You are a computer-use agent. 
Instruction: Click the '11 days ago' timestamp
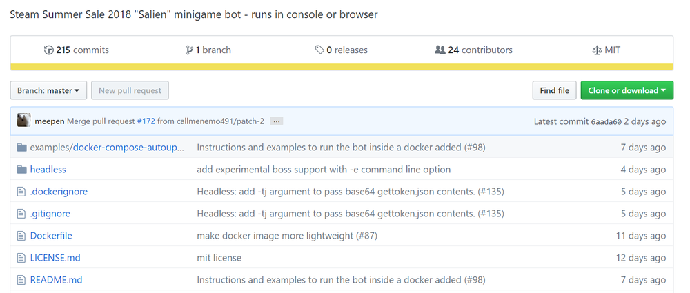641,235
